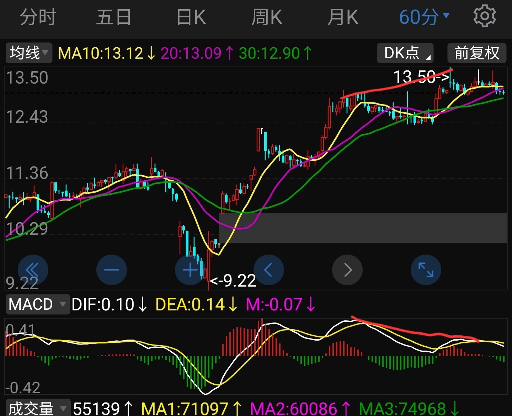Switch to 月K tab
This screenshot has width=512, height=416.
343,17
